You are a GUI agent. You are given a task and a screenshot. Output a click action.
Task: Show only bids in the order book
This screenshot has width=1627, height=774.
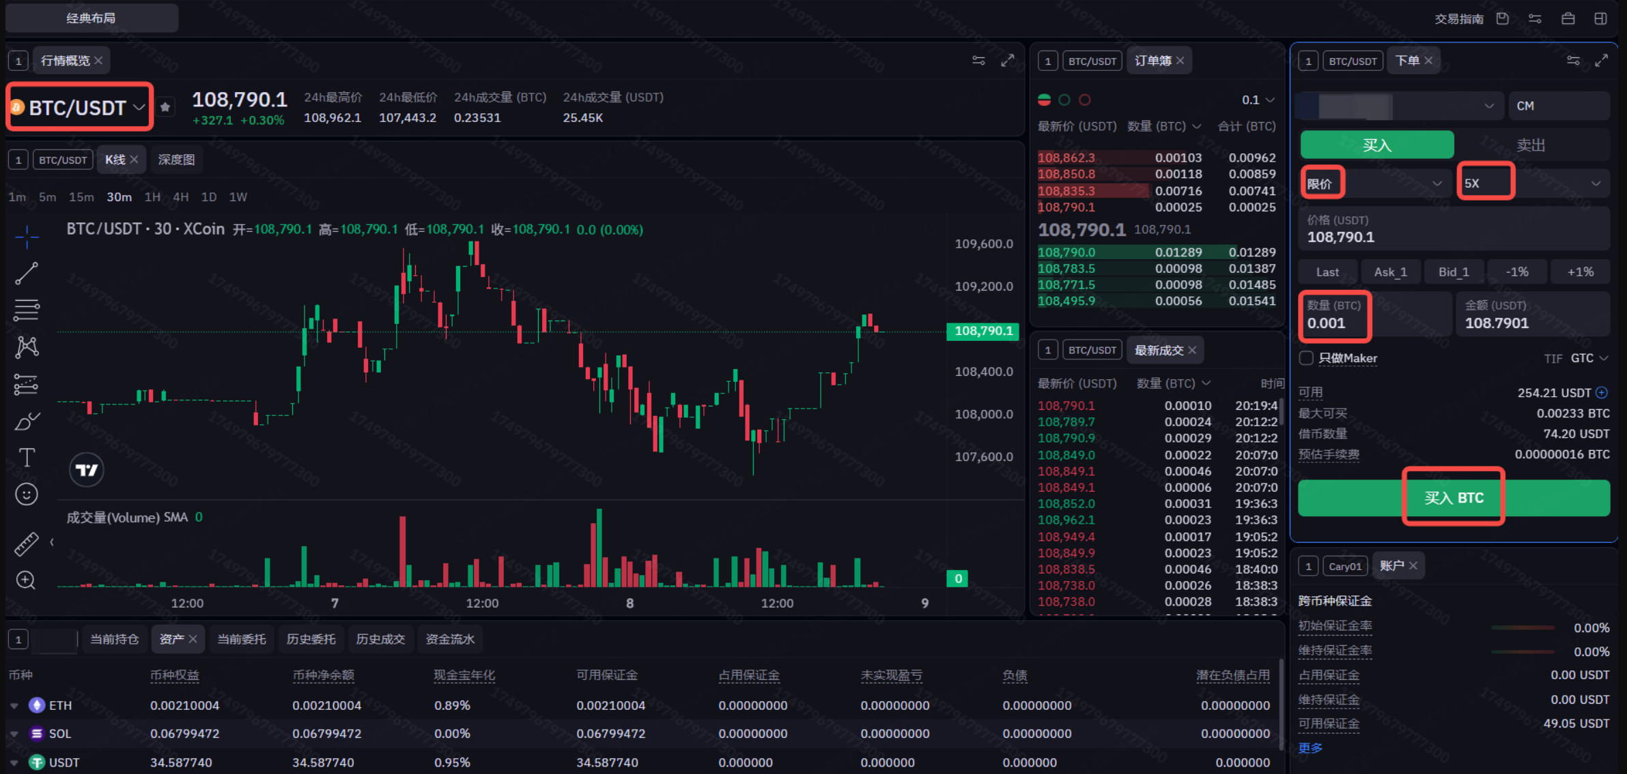pyautogui.click(x=1064, y=100)
